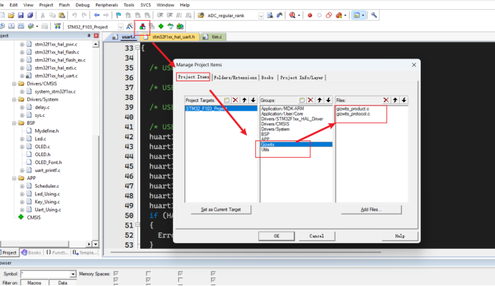Select gizwits_protocol.c in the Files list
The image size is (495, 286).
point(353,114)
